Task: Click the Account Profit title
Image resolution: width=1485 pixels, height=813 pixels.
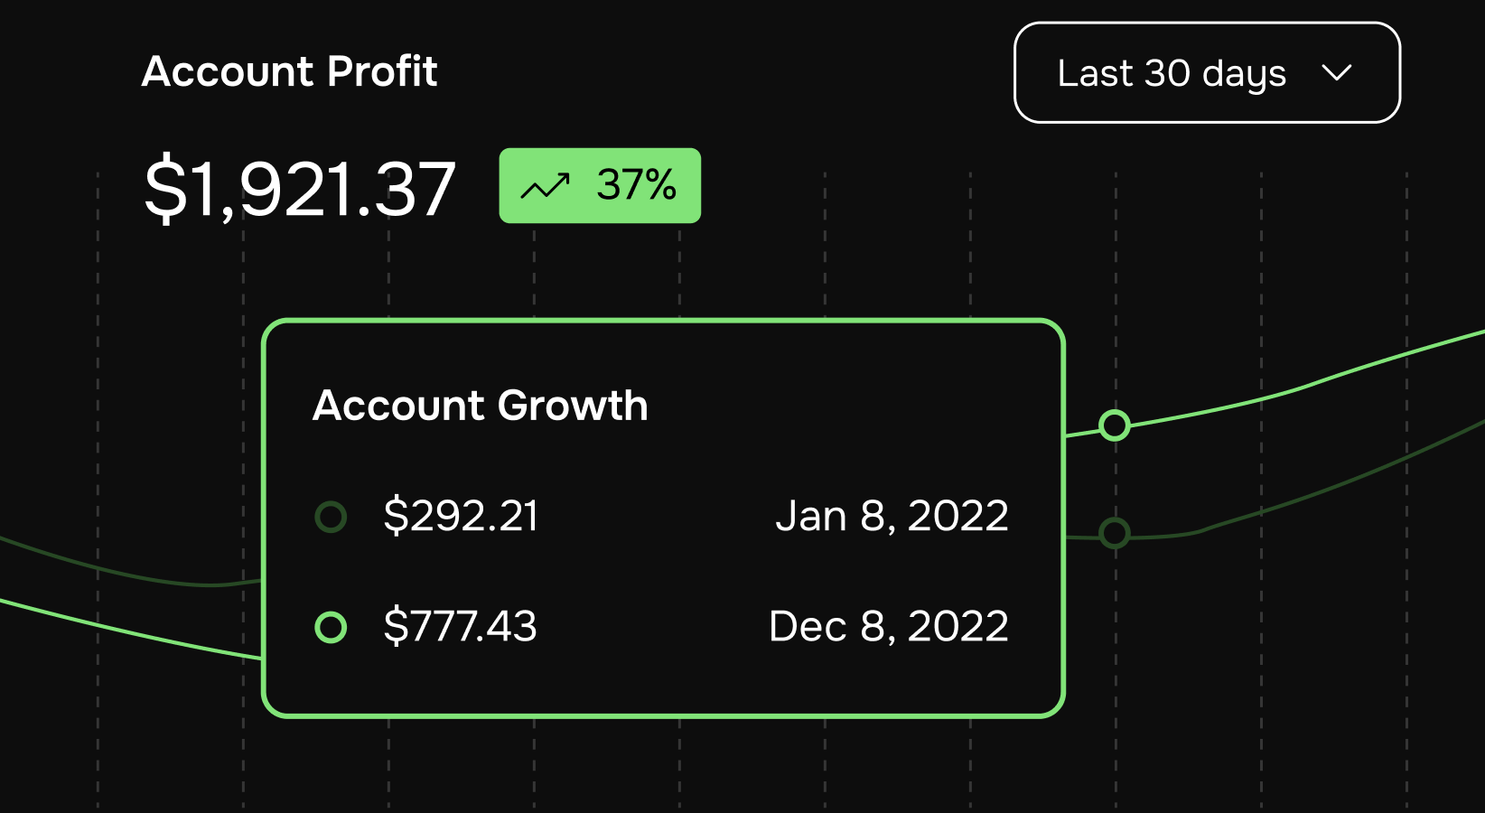Action: [x=290, y=71]
